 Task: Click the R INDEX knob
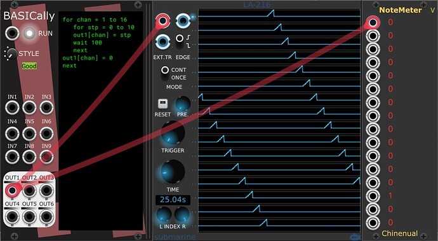pos(182,215)
